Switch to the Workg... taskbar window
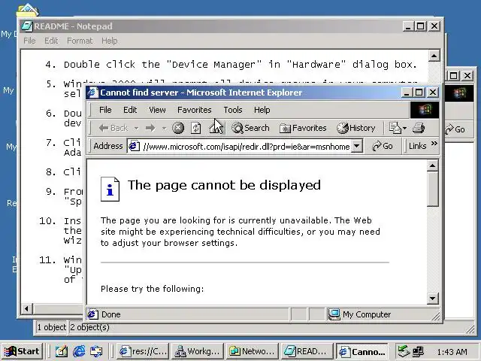 [197, 351]
